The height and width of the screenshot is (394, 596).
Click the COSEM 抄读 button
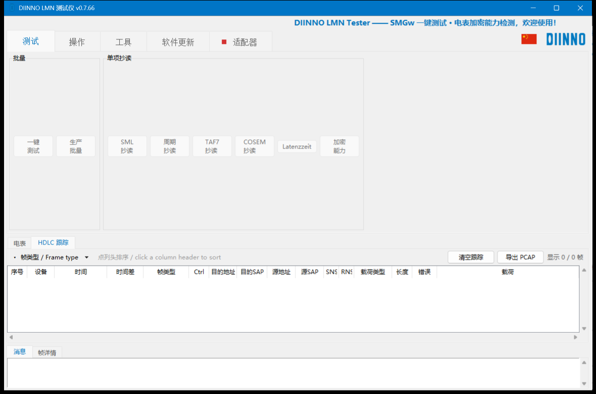coord(255,146)
